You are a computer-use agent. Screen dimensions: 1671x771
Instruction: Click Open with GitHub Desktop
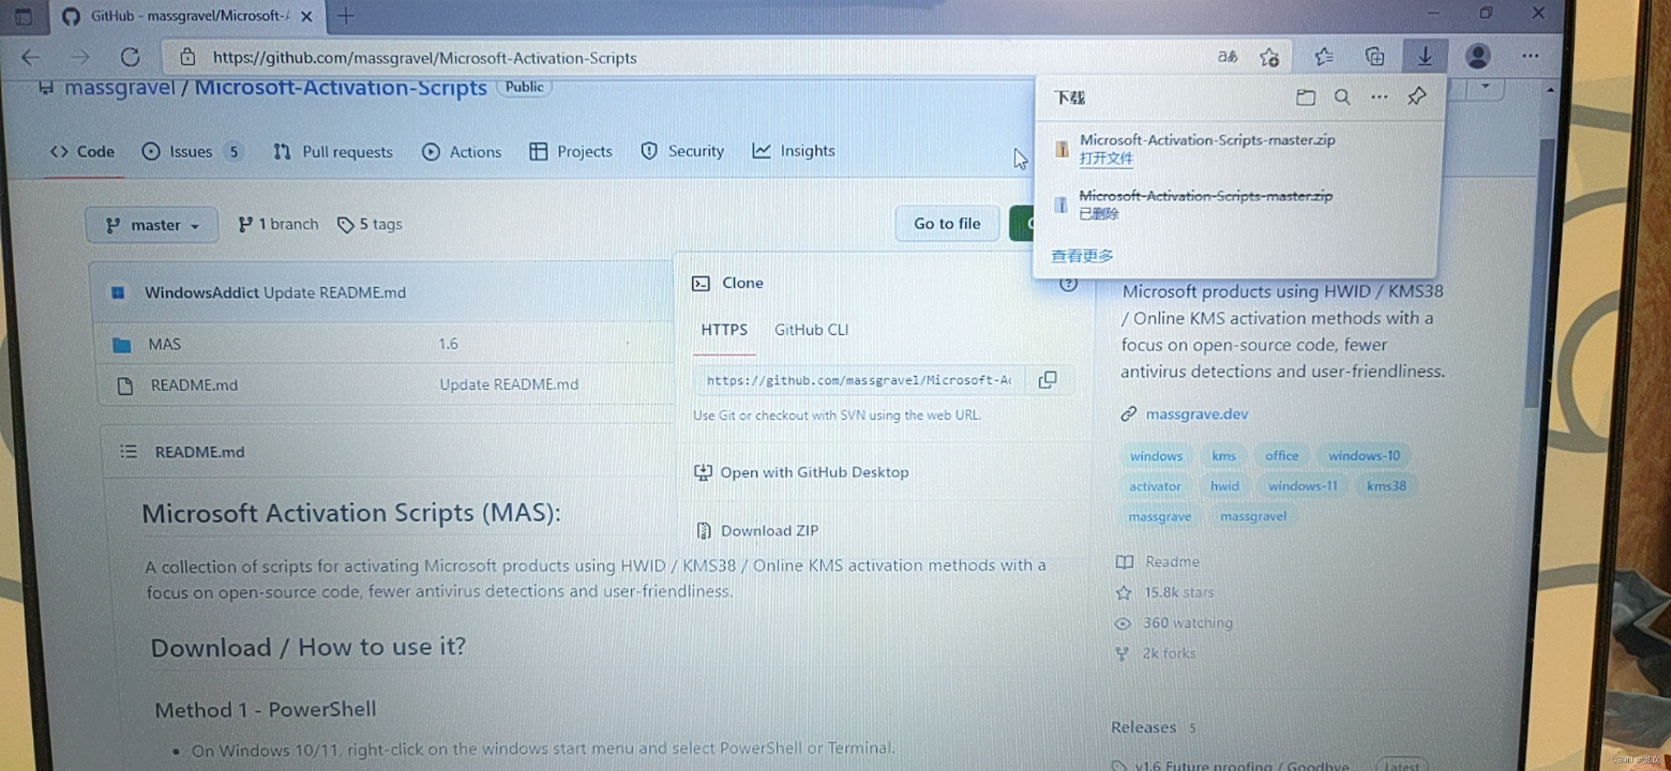(801, 472)
